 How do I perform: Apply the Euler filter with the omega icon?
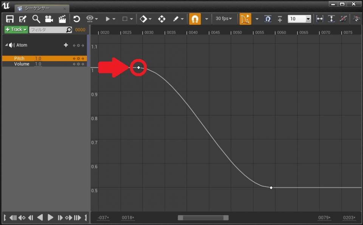click(x=268, y=18)
